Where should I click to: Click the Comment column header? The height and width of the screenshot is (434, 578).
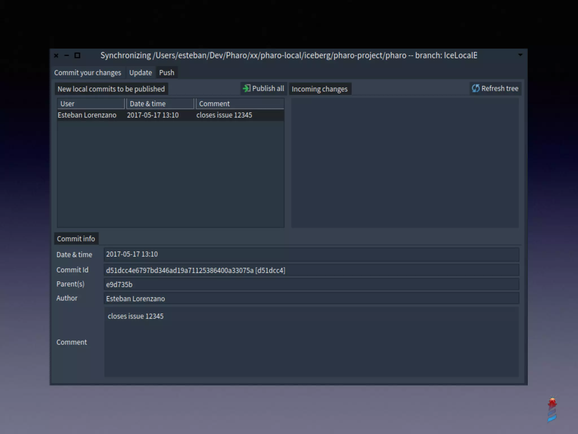tap(240, 104)
